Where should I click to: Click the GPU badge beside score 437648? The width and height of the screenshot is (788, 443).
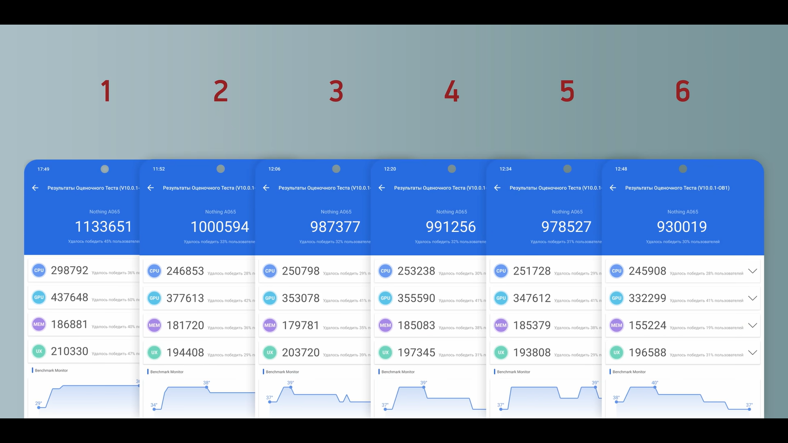pos(39,297)
